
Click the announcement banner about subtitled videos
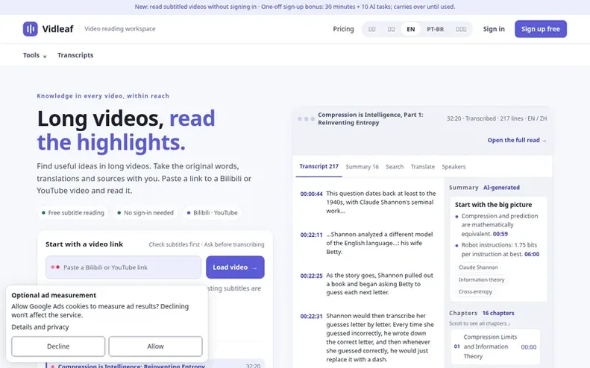tap(295, 7)
